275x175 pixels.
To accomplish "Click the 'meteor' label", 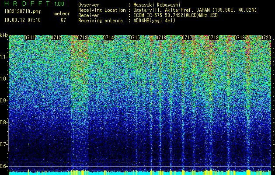I will 62,14.
